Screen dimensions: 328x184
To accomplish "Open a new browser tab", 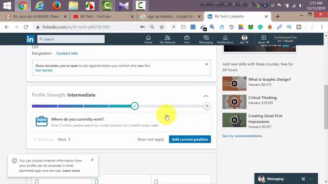I will tap(278, 16).
